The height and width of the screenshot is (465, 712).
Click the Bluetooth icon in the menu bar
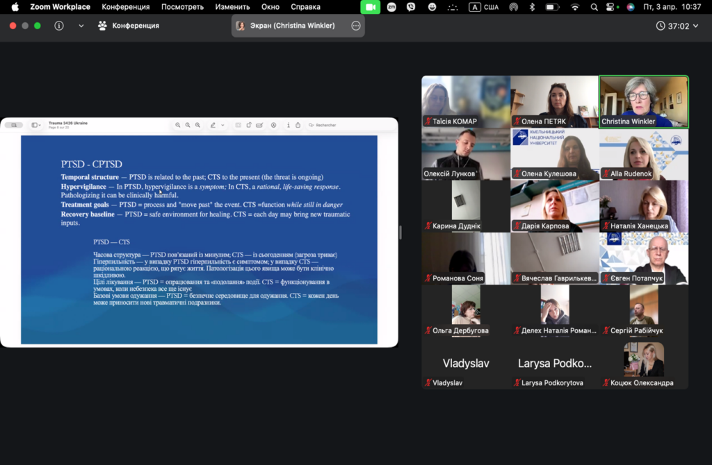point(533,7)
